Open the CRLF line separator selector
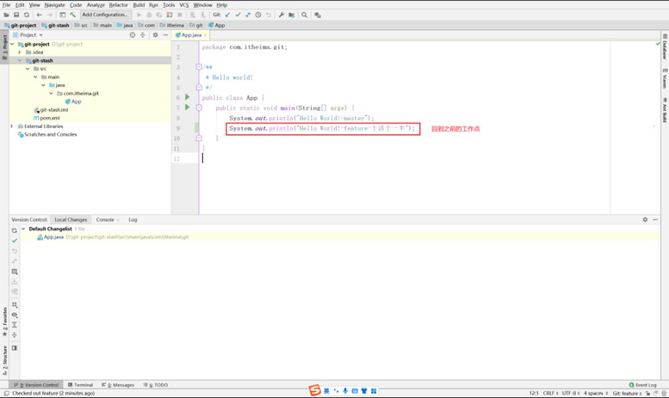 [x=551, y=394]
